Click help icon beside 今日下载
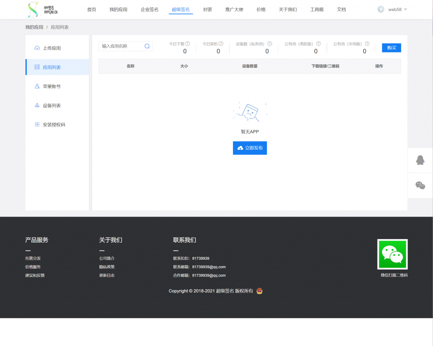Viewport: 433px width, 346px height. click(x=188, y=44)
